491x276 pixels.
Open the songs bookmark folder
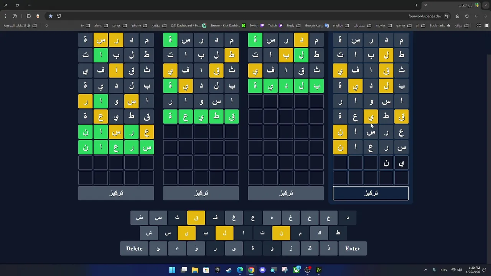(x=119, y=26)
